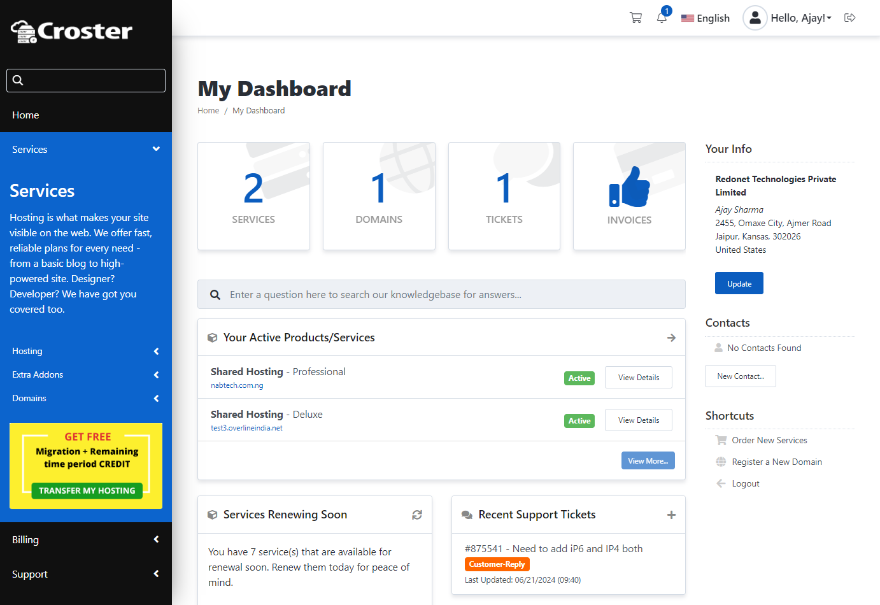This screenshot has height=605, width=880.
Task: Click the Croster logo
Action: click(72, 31)
